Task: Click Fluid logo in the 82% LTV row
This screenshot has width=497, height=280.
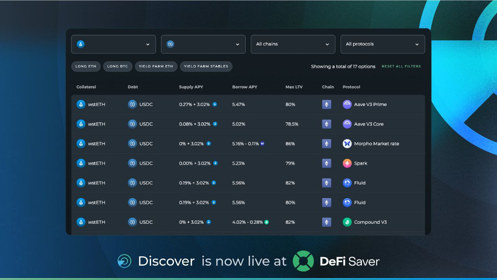Action: point(347,183)
